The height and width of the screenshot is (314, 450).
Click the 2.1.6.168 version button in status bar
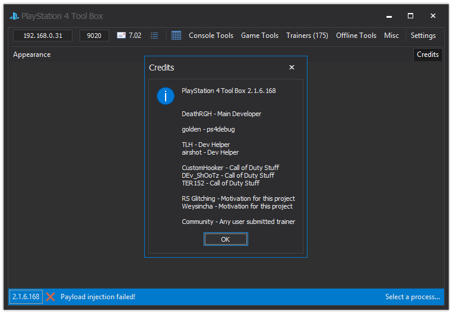[26, 297]
